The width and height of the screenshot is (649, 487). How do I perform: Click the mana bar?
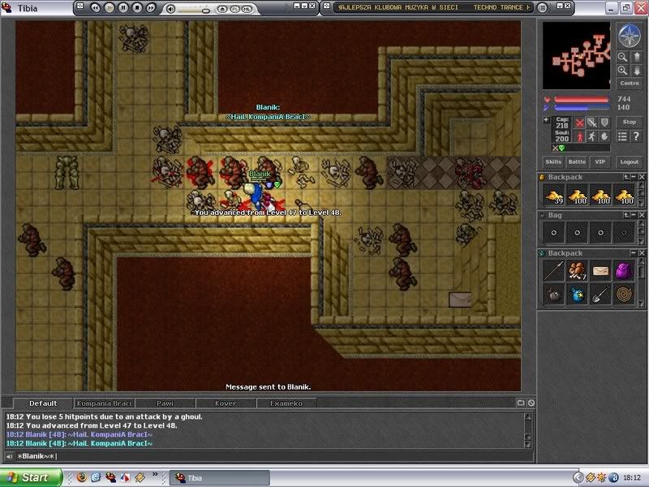(x=582, y=108)
